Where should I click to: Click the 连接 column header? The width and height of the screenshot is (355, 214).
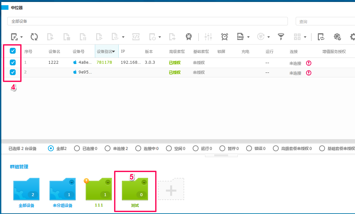pyautogui.click(x=294, y=51)
